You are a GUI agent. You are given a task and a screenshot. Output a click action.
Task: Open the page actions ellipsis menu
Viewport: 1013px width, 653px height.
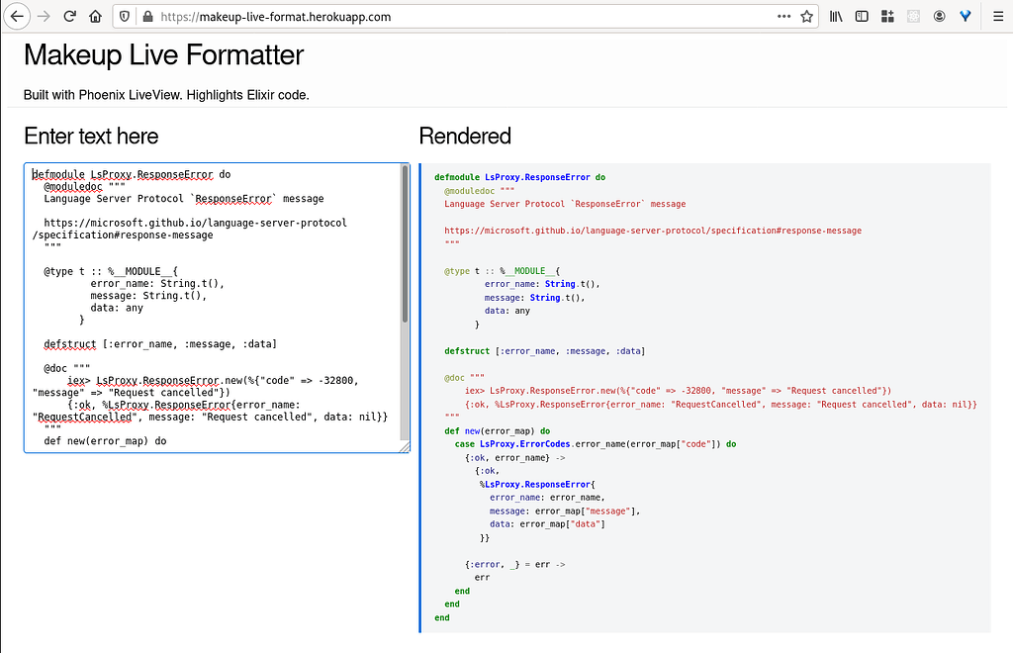click(783, 16)
